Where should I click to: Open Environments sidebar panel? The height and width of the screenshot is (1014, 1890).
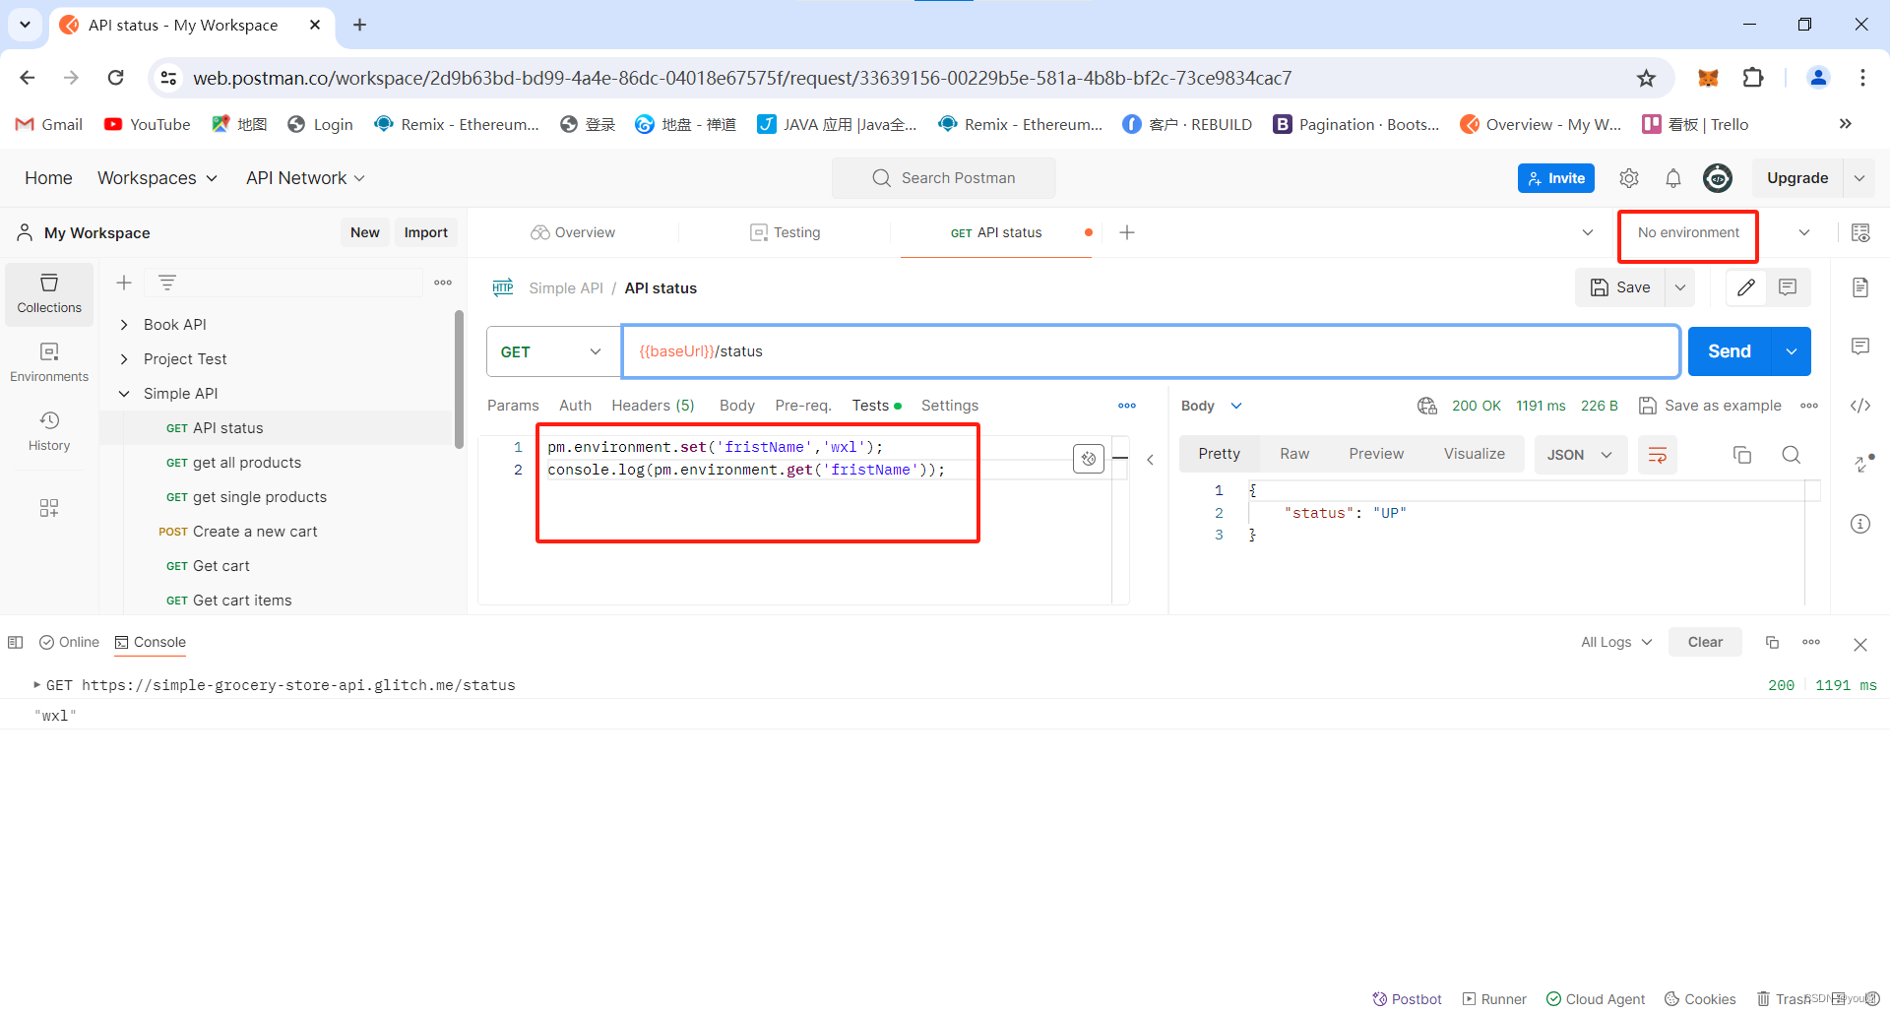tap(49, 362)
